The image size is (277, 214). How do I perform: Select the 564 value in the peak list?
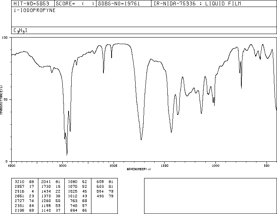point(100,191)
